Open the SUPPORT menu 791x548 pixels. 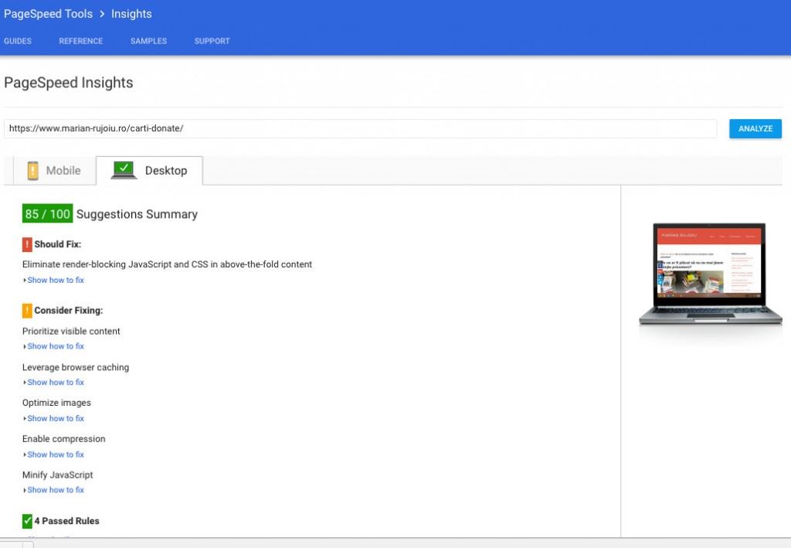(x=212, y=41)
